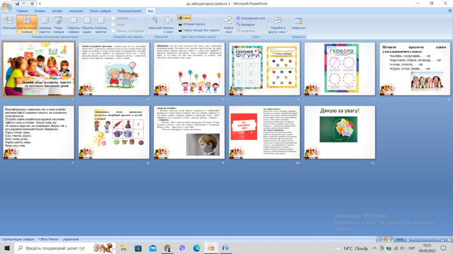Open Страницы заметок notes page view
Viewport: 453px width, 254px height.
45,24
